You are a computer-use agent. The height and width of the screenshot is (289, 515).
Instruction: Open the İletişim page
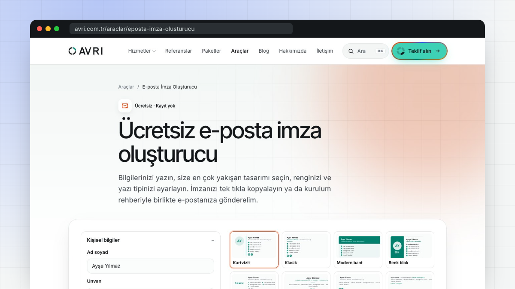[324, 51]
